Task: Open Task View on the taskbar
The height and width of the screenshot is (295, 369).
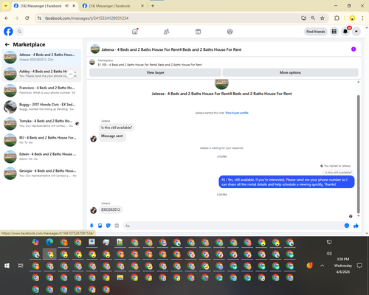Action: (x=21, y=265)
